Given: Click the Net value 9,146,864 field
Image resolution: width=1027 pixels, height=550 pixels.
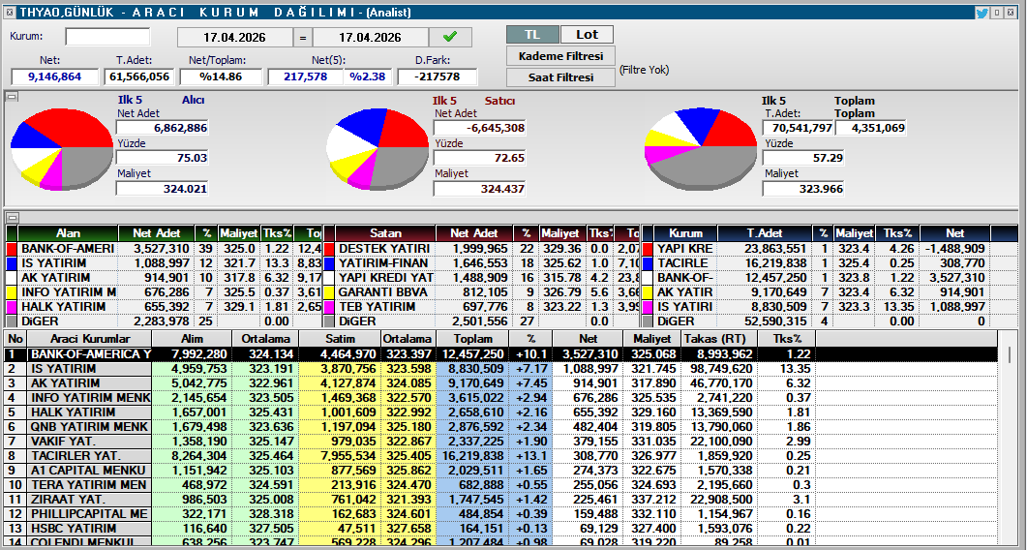Looking at the screenshot, I should [54, 76].
